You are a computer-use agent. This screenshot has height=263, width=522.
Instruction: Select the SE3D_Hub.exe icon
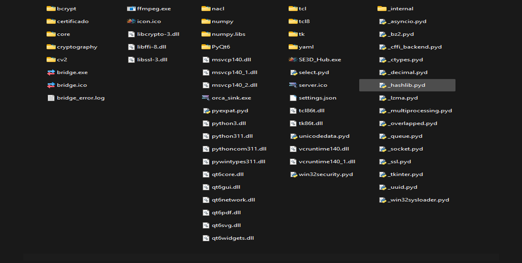pos(293,60)
